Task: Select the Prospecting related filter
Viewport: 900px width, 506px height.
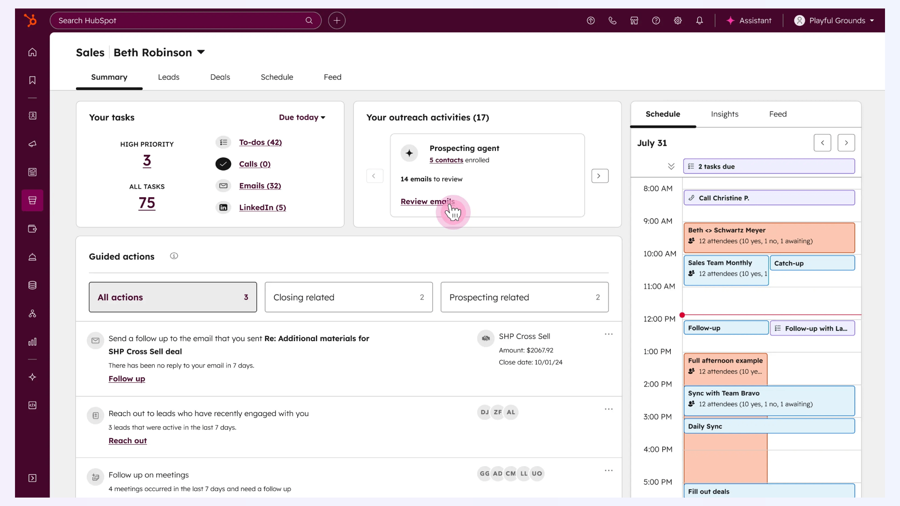Action: [524, 297]
